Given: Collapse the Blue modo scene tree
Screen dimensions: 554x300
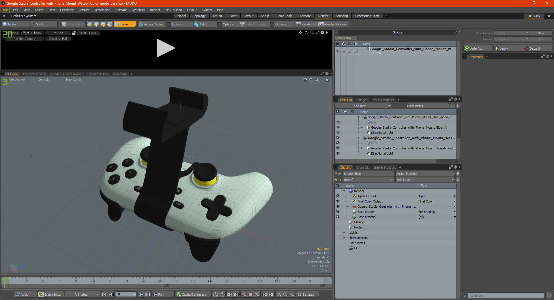Looking at the screenshot, I should 359,117.
